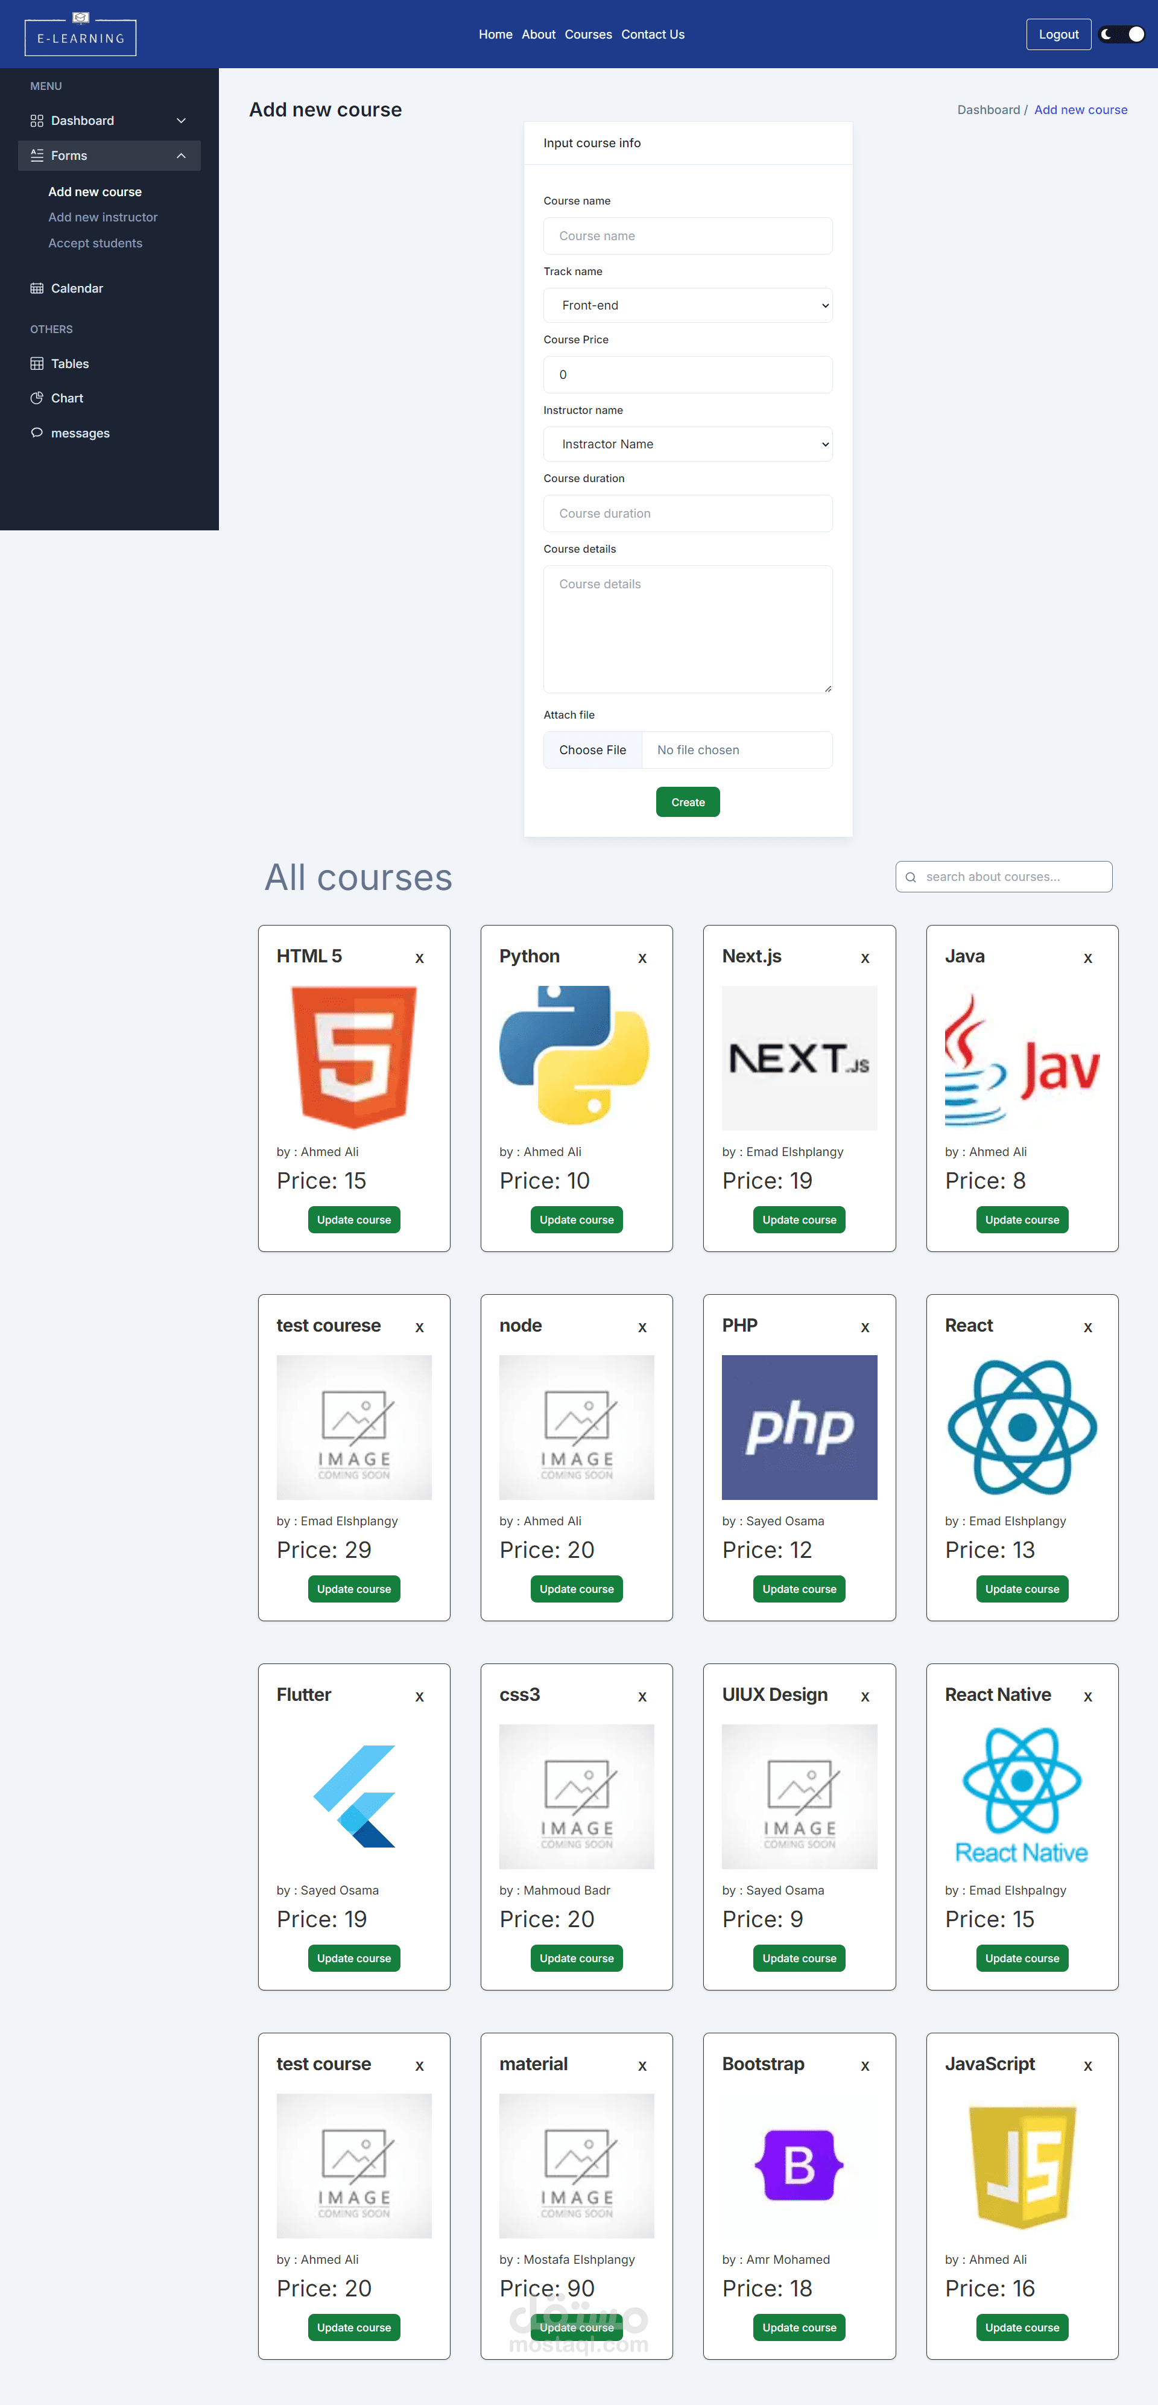Collapse the Forms menu section
The image size is (1158, 2405).
[x=181, y=156]
